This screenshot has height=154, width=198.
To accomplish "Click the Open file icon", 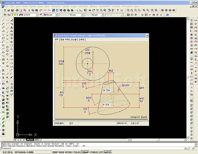I will (x=9, y=10).
